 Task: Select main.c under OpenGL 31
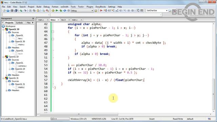[x=21, y=87]
